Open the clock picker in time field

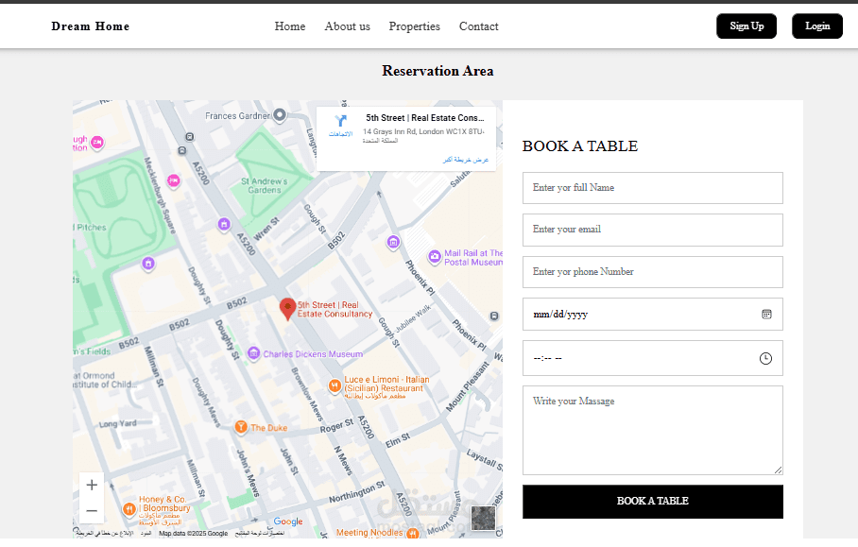tap(765, 358)
